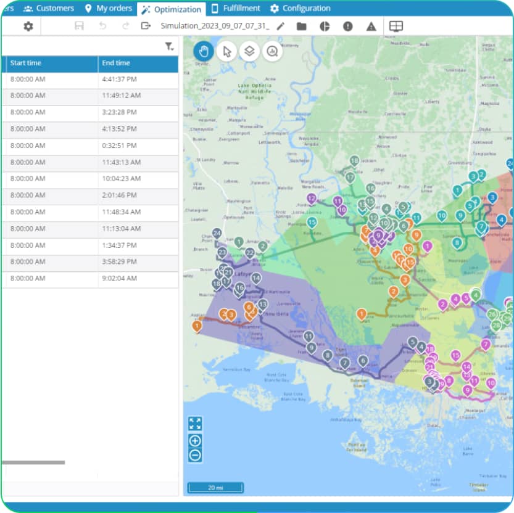Screen dimensions: 514x513
Task: Open the table filter dropdown
Action: coord(169,46)
